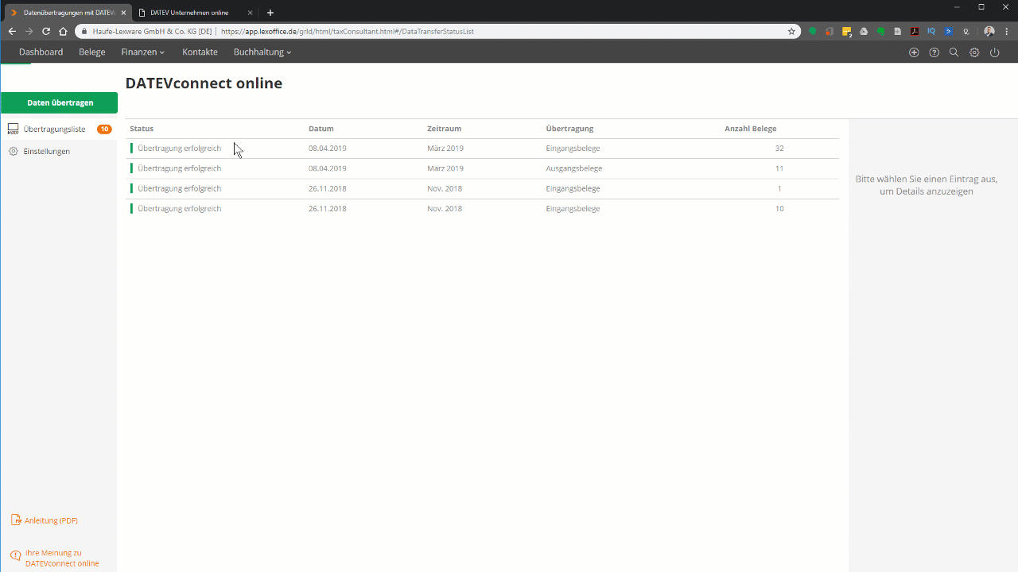Click the orange 10 badge
This screenshot has width=1018, height=572.
(x=104, y=129)
